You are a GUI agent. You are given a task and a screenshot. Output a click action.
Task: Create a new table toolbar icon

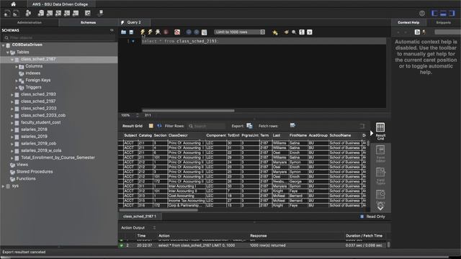50,13
